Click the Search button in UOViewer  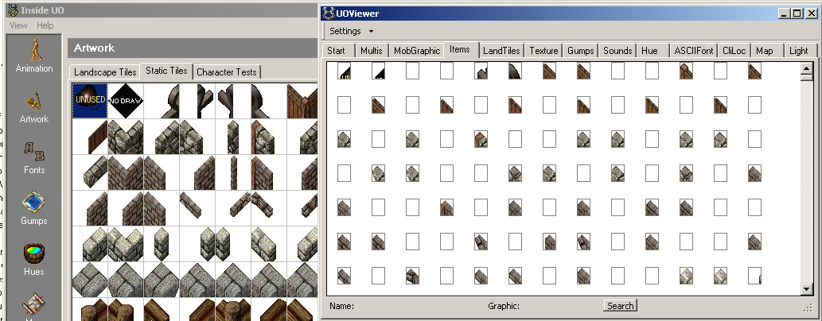(x=620, y=306)
